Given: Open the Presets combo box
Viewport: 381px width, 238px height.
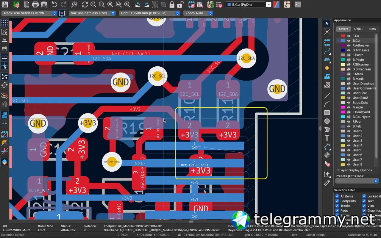Looking at the screenshot, I should coord(357,181).
